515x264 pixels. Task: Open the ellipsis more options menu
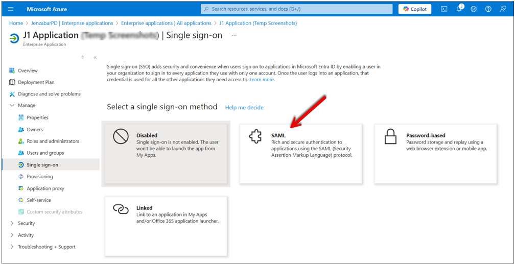234,35
